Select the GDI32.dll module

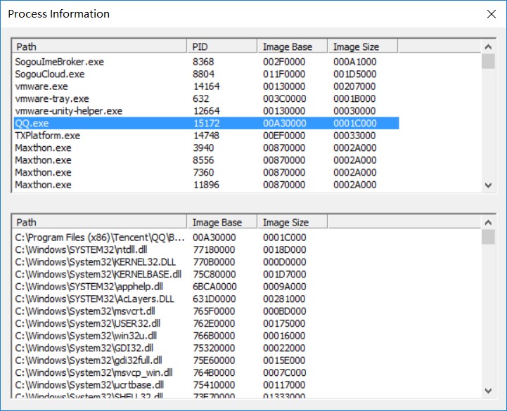point(170,348)
